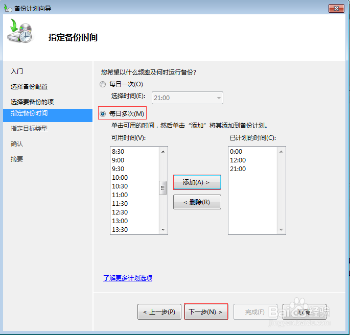Click the < 上一步(P) button
Viewport: 350px width, 335px height.
pyautogui.click(x=159, y=312)
